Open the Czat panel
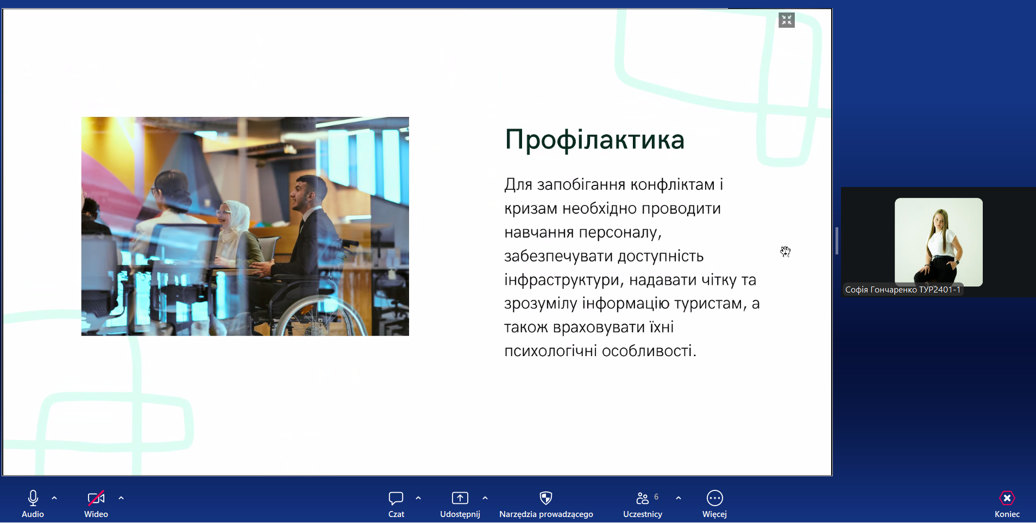 [396, 503]
